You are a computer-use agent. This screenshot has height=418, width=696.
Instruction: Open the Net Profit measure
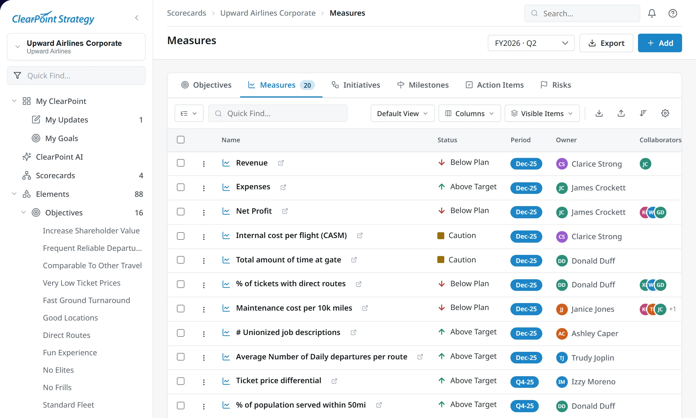coord(254,211)
